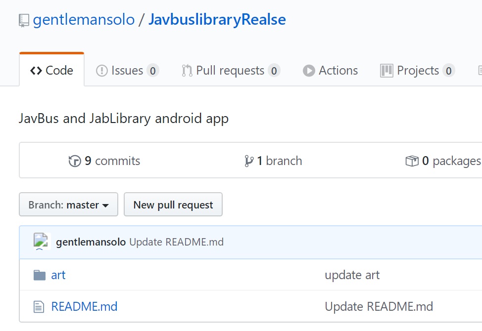Click the git branch icon

[x=249, y=161]
